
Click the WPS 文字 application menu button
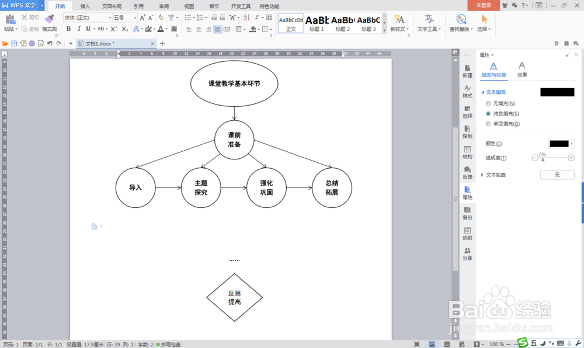tap(22, 5)
